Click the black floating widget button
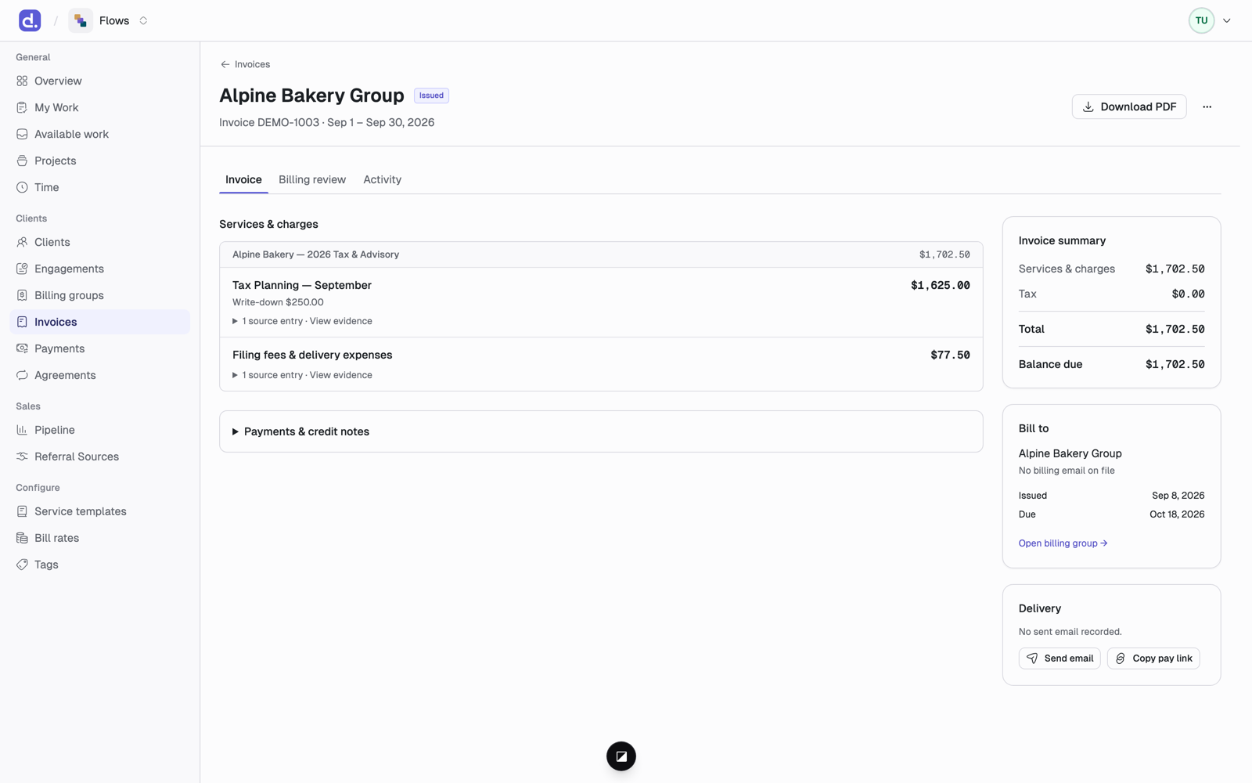This screenshot has width=1252, height=783. (x=621, y=756)
